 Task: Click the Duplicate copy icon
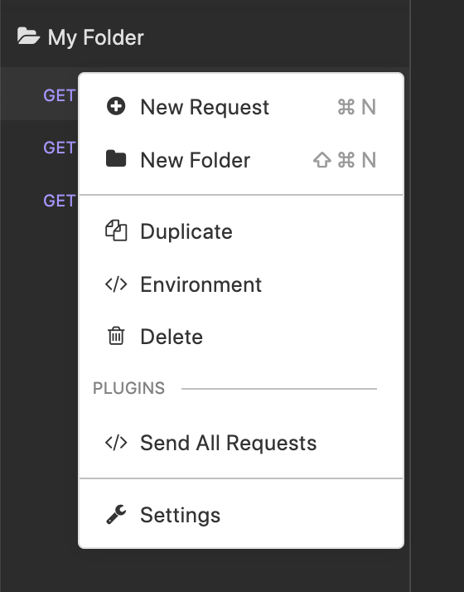click(116, 230)
